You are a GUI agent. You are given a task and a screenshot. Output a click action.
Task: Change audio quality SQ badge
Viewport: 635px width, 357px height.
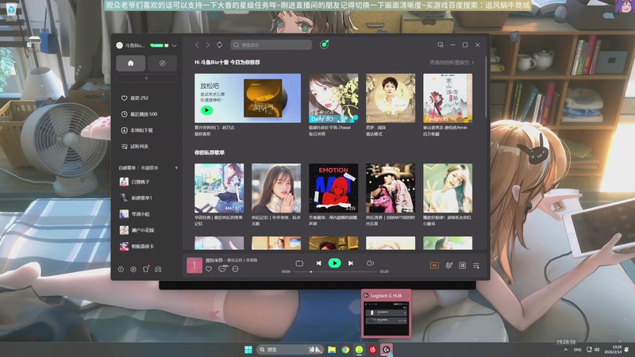434,266
